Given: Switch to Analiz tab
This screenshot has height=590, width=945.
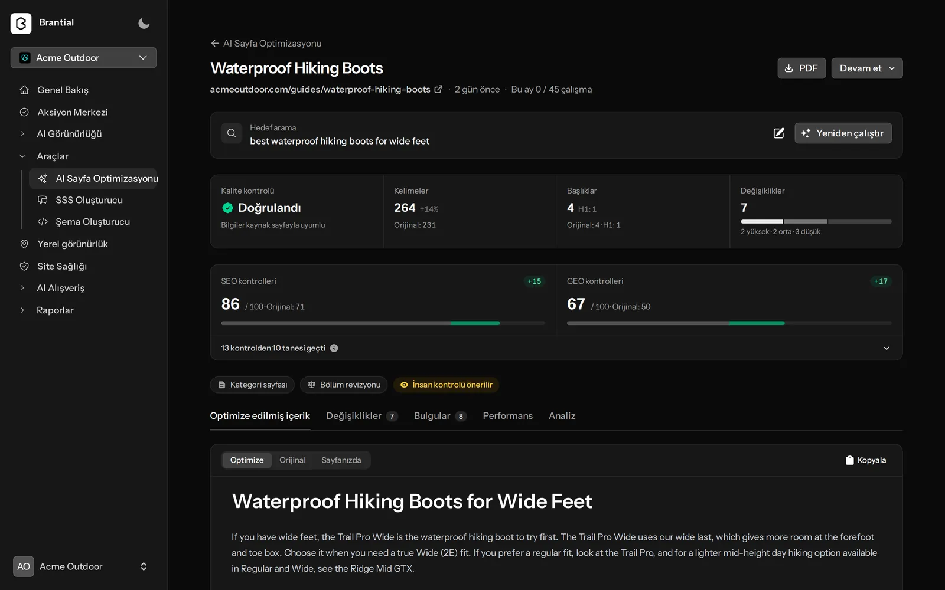Looking at the screenshot, I should pyautogui.click(x=562, y=416).
